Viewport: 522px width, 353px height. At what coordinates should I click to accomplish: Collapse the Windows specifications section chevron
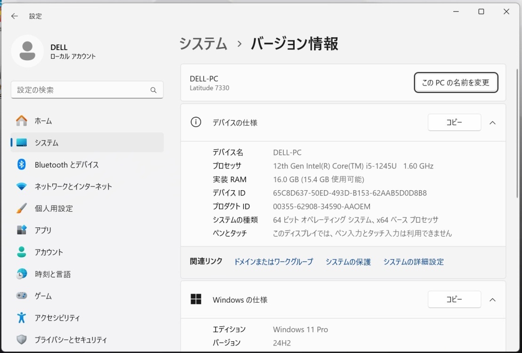492,300
